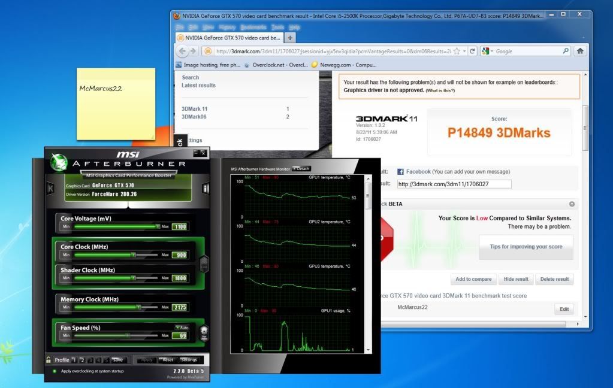The width and height of the screenshot is (613, 388).
Task: Select Afterburner profile slot 3
Action: pyautogui.click(x=90, y=360)
